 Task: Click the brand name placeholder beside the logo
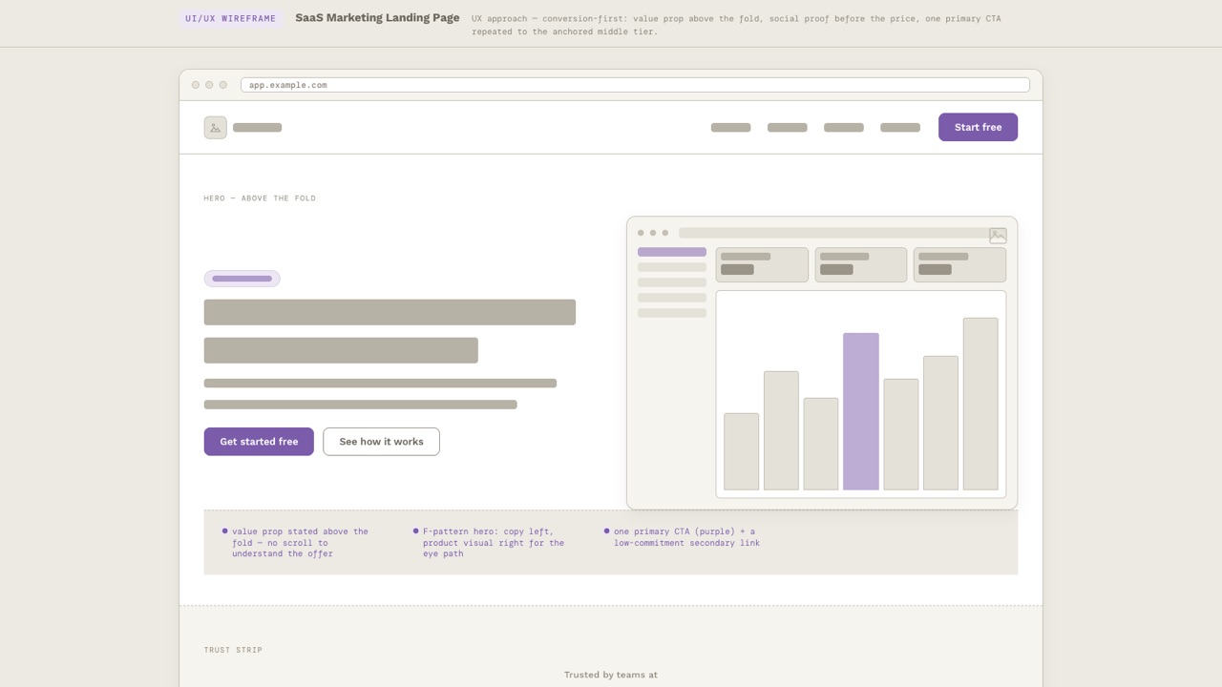[x=257, y=128]
